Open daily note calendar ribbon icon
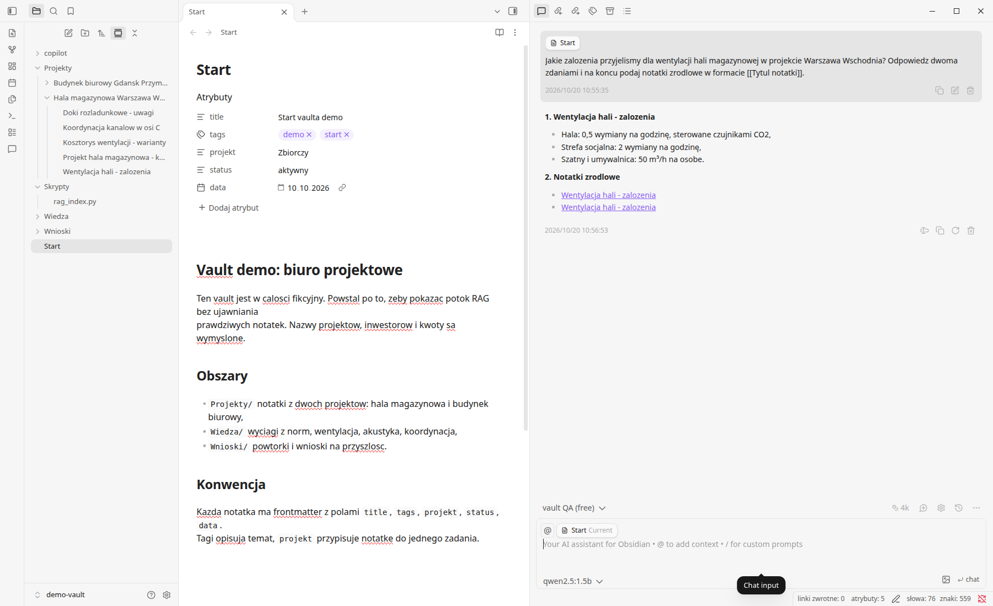 pyautogui.click(x=12, y=83)
